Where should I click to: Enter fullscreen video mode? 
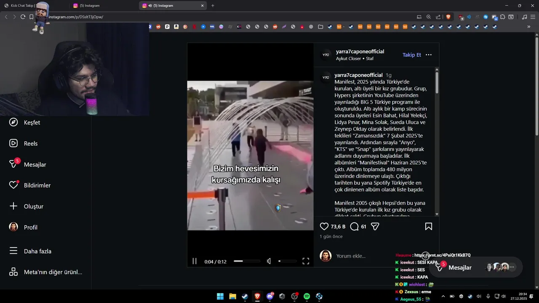pos(306,261)
